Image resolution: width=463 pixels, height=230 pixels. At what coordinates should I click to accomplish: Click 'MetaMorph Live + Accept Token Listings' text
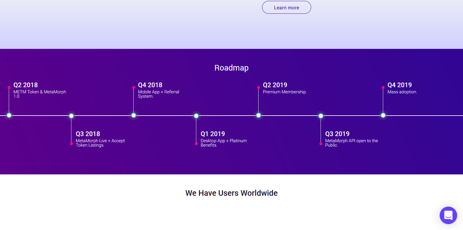point(100,143)
